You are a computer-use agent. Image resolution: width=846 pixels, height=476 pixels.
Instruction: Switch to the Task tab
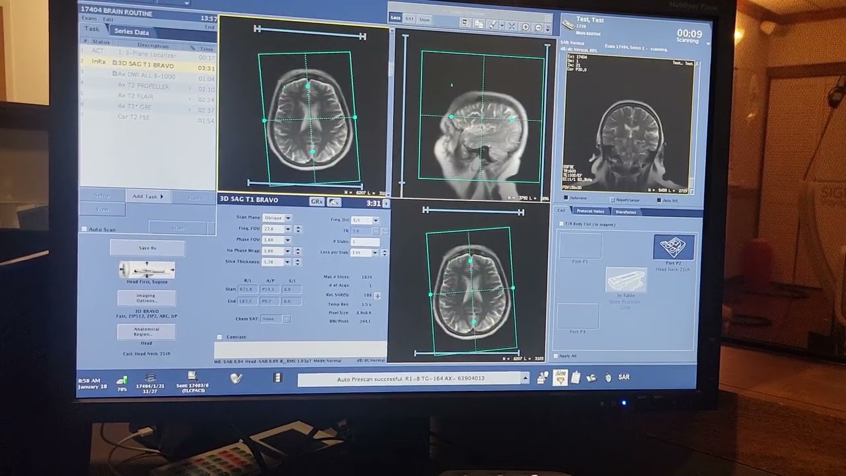point(92,30)
